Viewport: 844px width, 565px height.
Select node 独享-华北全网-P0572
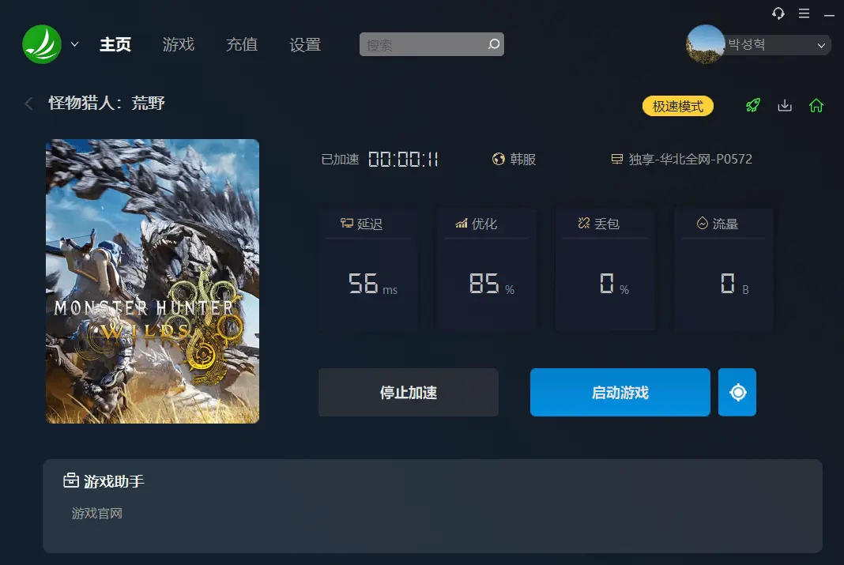click(681, 160)
